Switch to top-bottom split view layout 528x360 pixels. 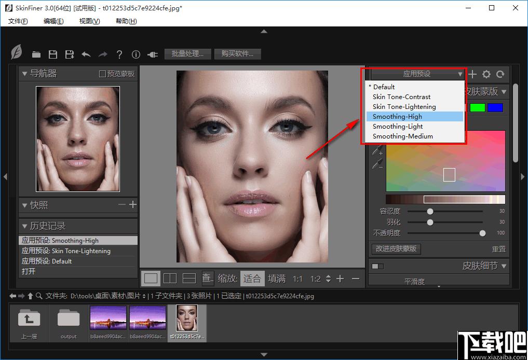pyautogui.click(x=189, y=279)
